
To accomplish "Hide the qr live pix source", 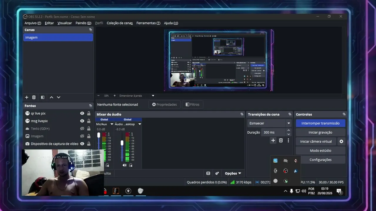I will [82, 113].
